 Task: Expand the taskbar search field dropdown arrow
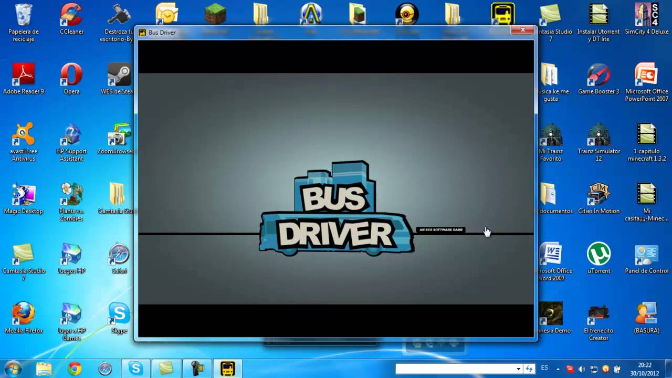click(518, 369)
